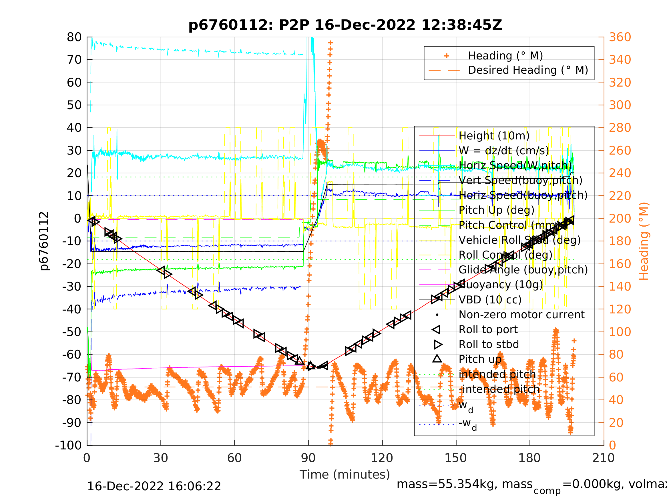Click the timestamp '16-Dec-2022 16:06:22' footer text

point(154,487)
